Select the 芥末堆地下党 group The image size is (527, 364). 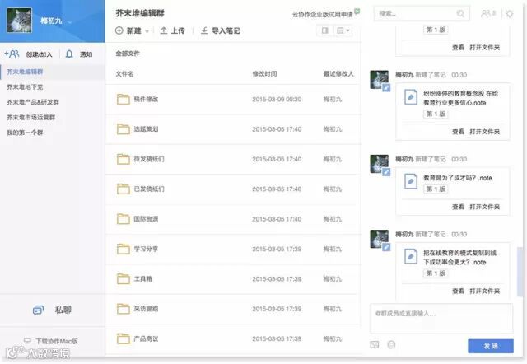click(53, 87)
